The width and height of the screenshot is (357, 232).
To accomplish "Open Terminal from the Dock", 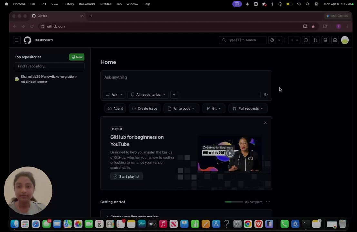I will 306,224.
